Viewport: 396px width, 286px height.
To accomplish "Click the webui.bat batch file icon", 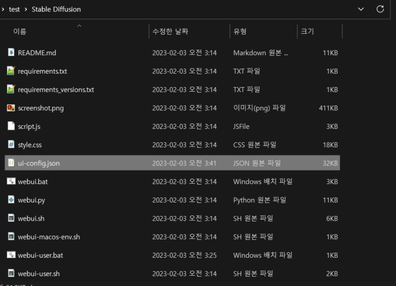I will tap(11, 181).
